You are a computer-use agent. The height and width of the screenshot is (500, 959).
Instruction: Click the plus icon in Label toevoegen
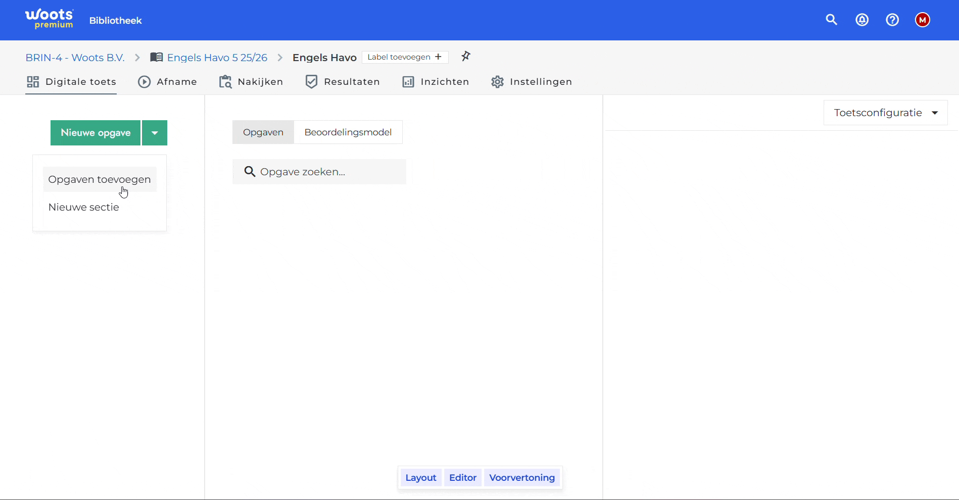[x=438, y=57]
